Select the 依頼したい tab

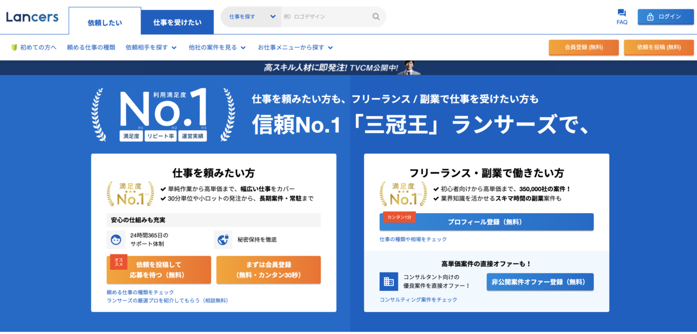[x=105, y=22]
